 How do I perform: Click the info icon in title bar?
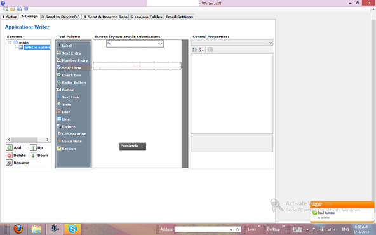coord(3,3)
